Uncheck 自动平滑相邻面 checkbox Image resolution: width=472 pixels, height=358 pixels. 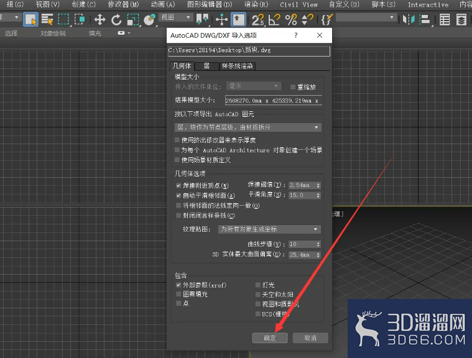pyautogui.click(x=178, y=195)
